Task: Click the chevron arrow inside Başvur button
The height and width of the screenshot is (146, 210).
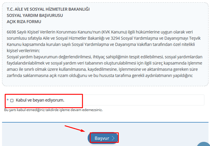Action: point(113,138)
